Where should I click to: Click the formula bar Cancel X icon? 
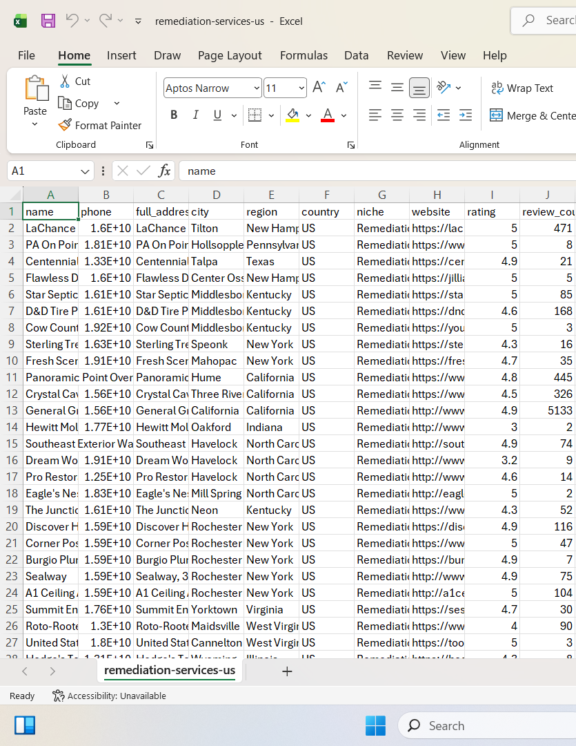click(x=123, y=171)
